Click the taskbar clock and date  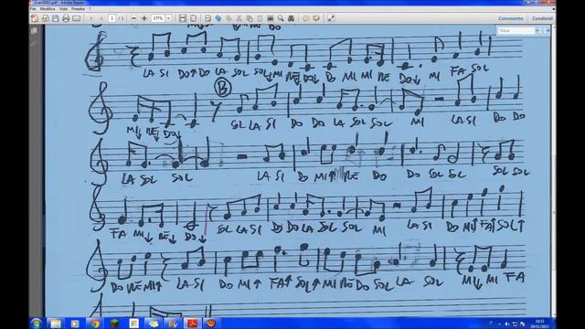click(x=539, y=324)
